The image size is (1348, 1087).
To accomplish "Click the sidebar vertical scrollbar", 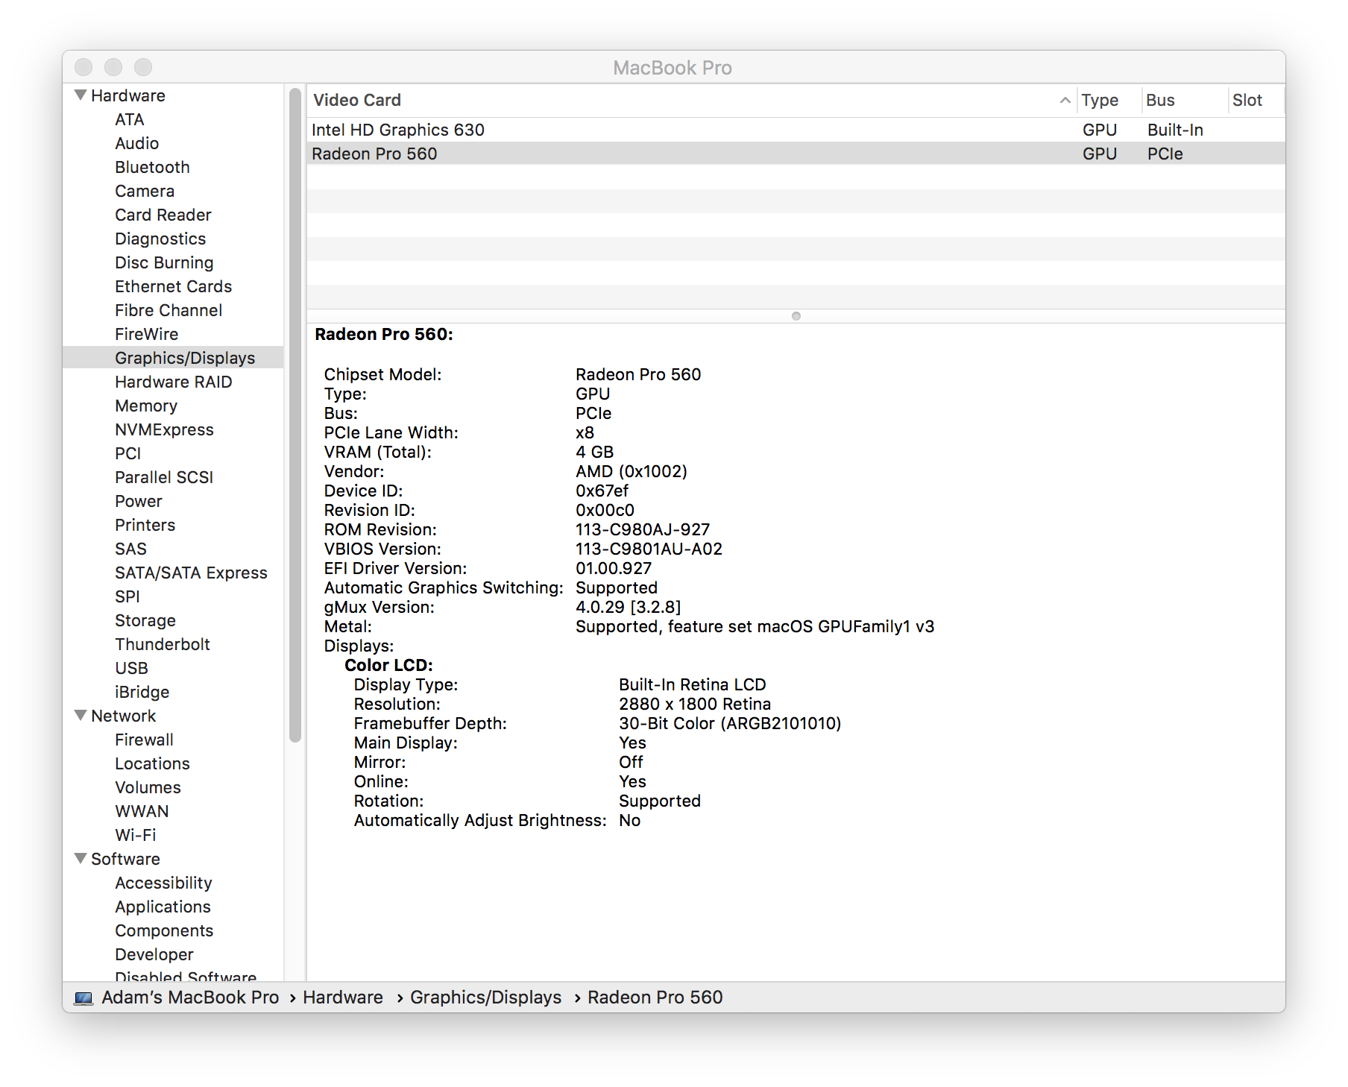I will pyautogui.click(x=295, y=415).
